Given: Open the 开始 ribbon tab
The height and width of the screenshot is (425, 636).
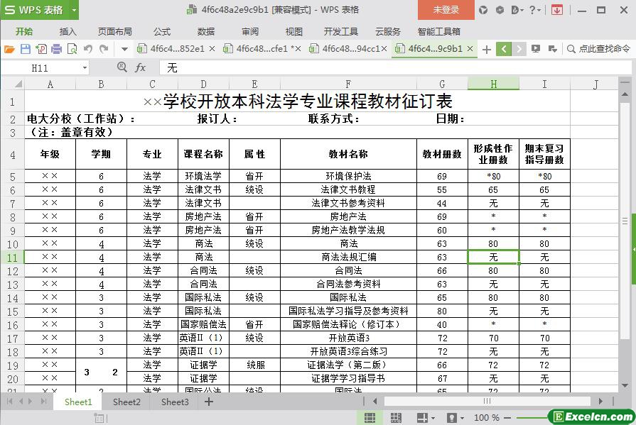Looking at the screenshot, I should click(x=24, y=32).
